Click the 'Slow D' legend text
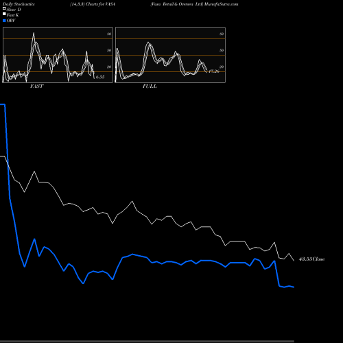 point(14,10)
